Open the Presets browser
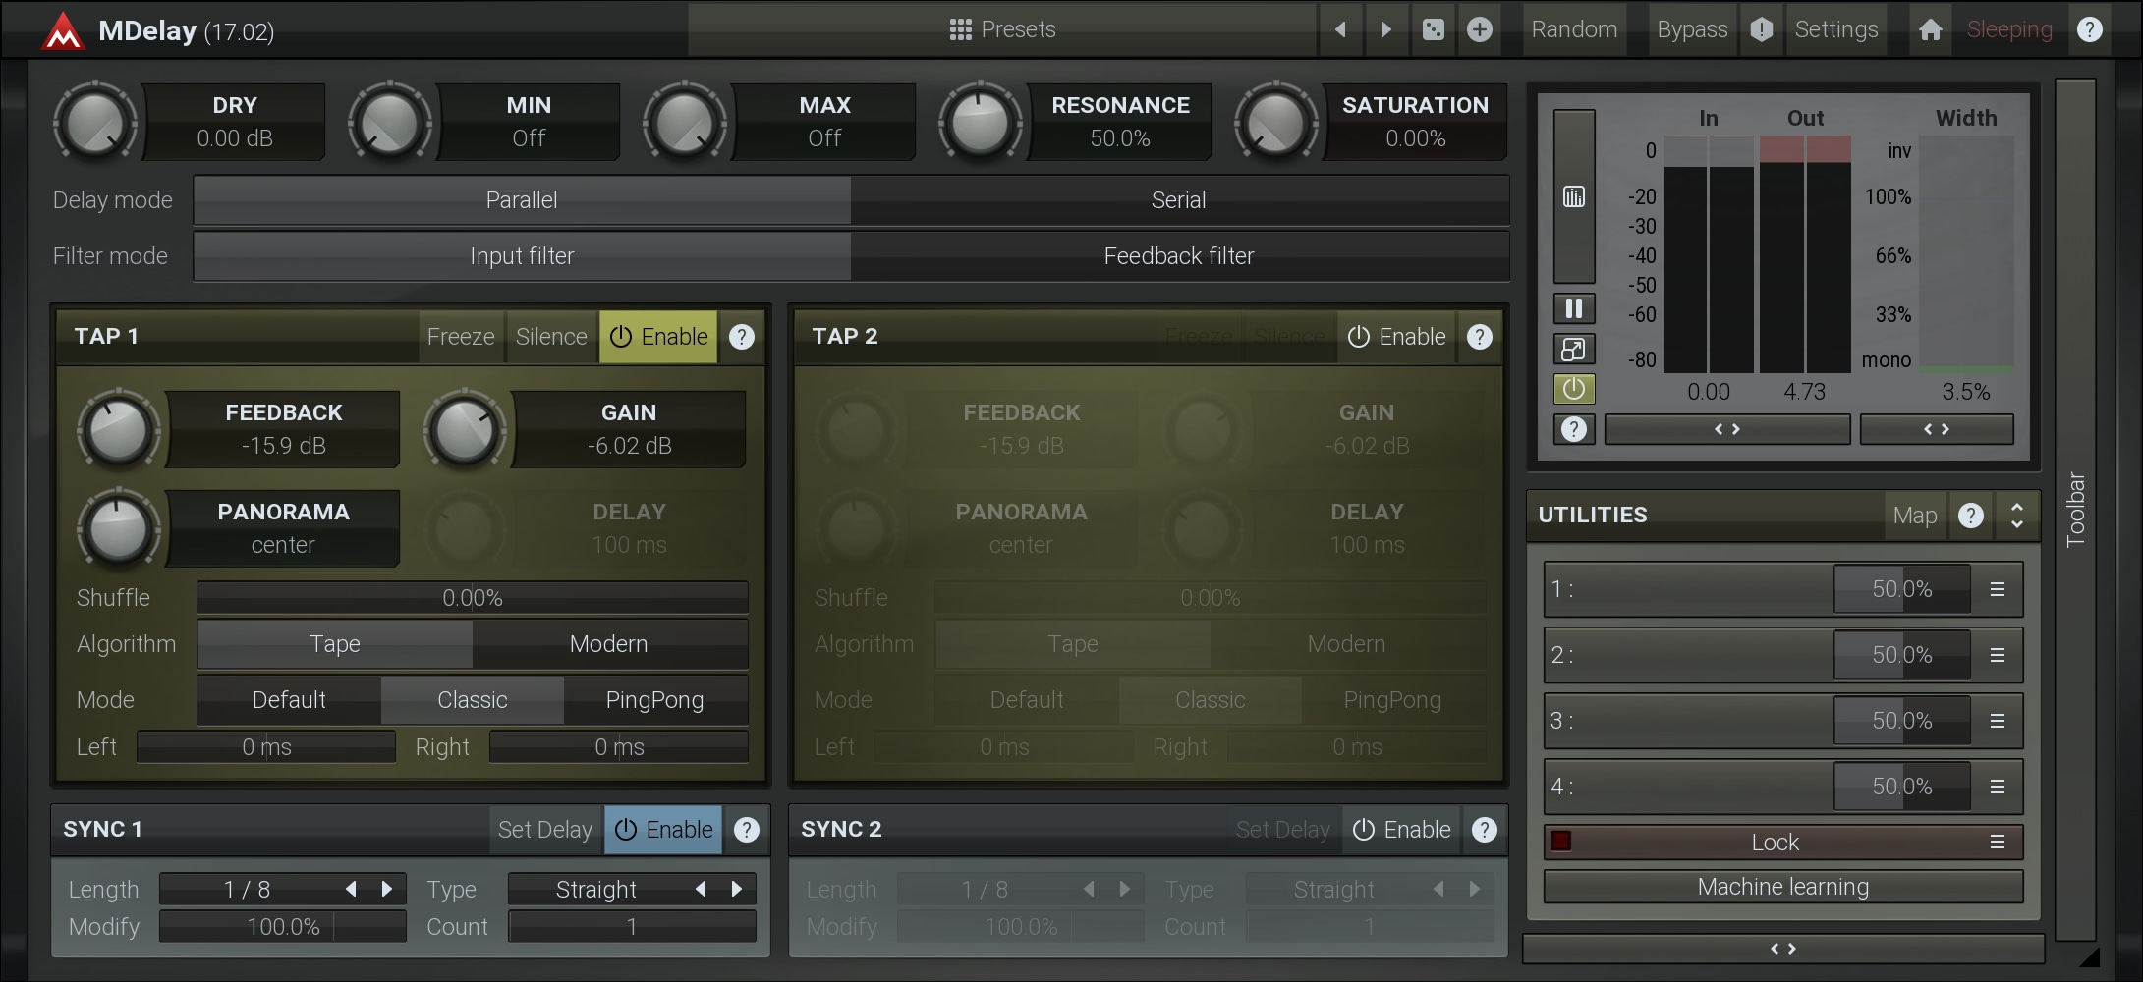The height and width of the screenshot is (982, 2143). click(x=1002, y=29)
